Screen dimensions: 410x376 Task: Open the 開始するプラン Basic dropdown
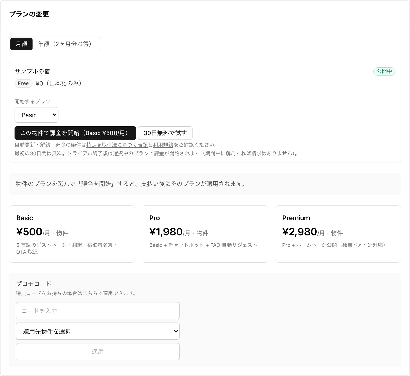(x=36, y=115)
